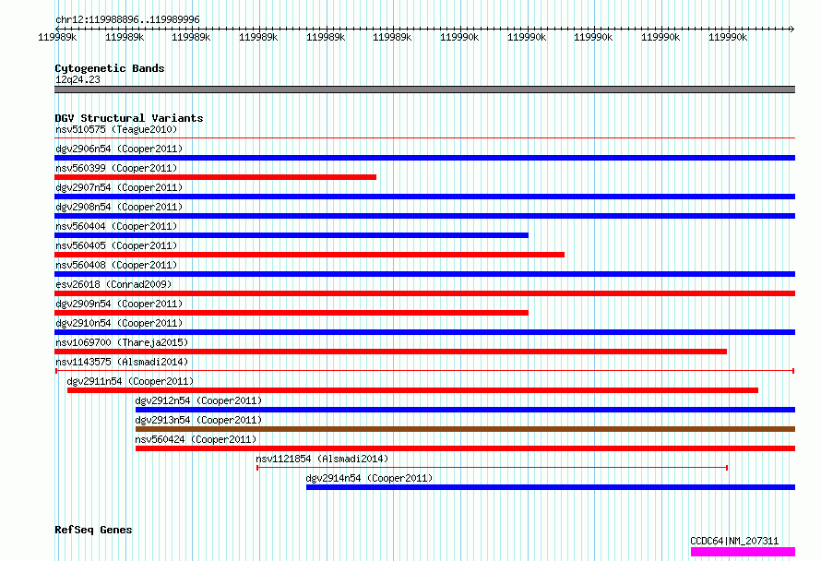Click the nsv560405 red variant bar
Image resolution: width=821 pixels, height=561 pixels.
(x=309, y=255)
